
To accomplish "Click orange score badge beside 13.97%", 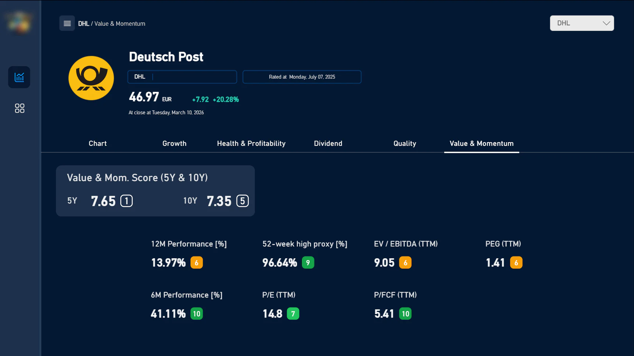I will click(196, 263).
